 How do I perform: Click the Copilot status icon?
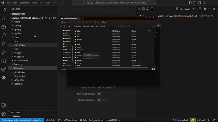click(193, 120)
